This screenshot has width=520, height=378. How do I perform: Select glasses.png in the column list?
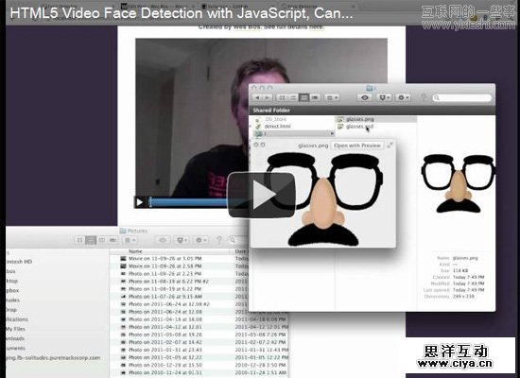pos(359,119)
